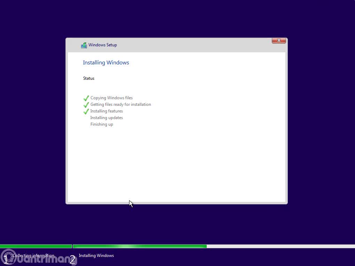Click the 'Windows Setup' title text
This screenshot has width=355, height=266.
tap(103, 45)
